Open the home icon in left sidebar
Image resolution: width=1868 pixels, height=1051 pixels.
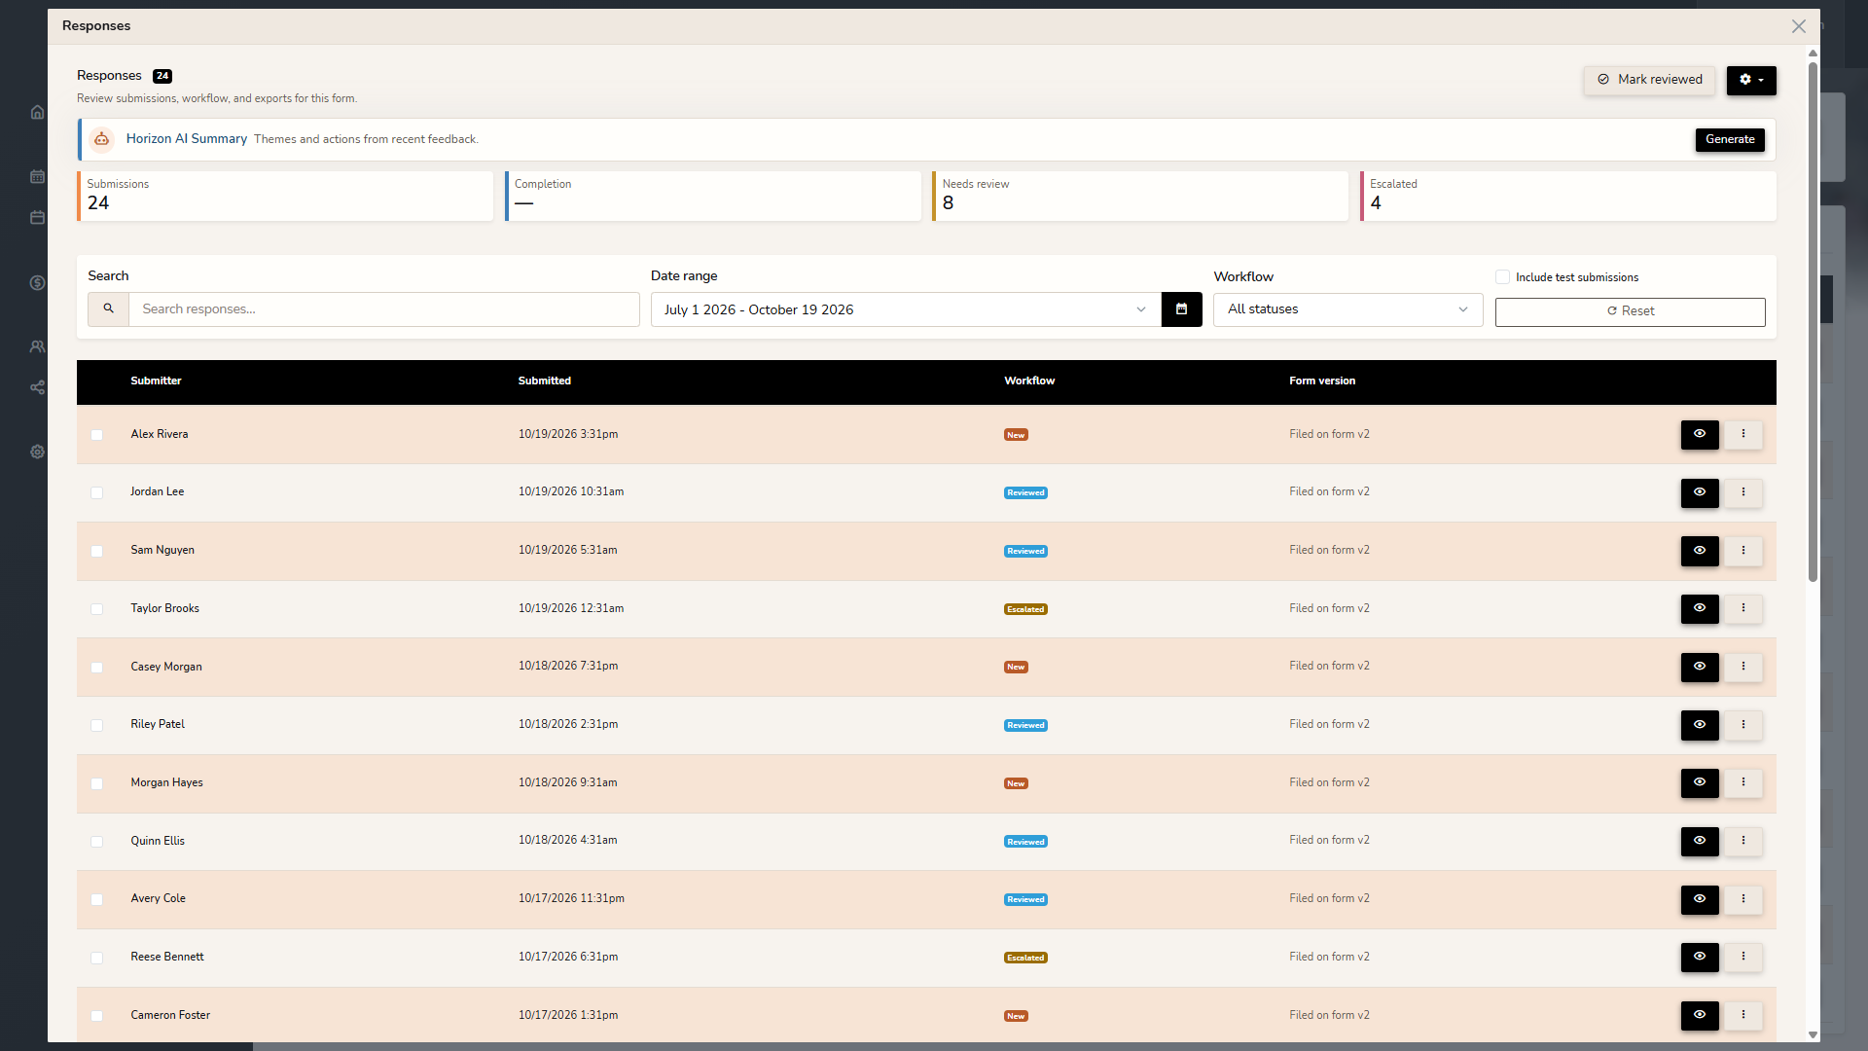pos(37,112)
